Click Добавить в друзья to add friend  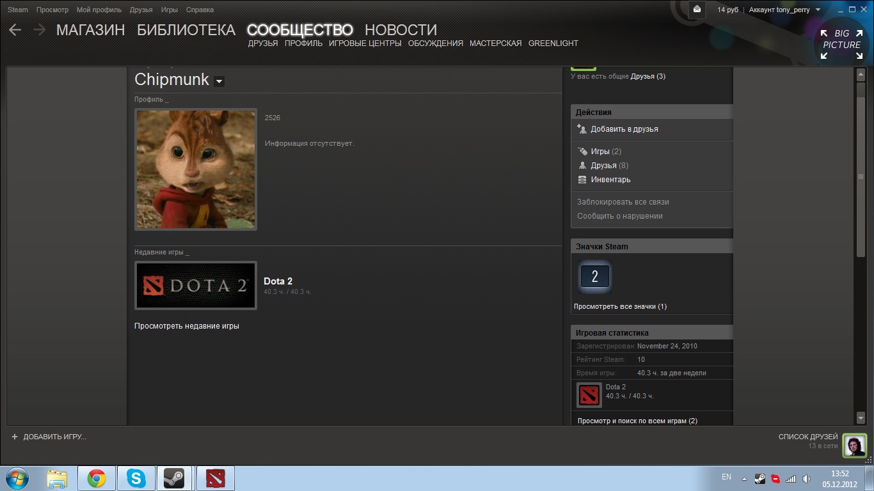(x=624, y=129)
